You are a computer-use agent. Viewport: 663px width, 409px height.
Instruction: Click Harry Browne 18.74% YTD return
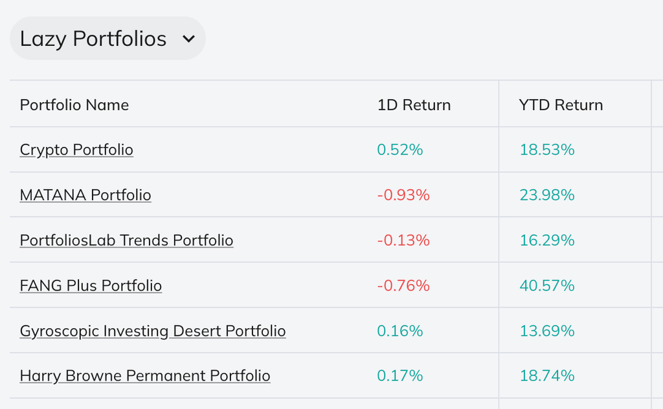point(547,376)
